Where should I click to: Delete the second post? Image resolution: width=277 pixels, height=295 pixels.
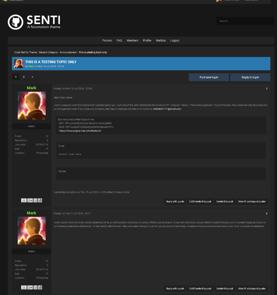pos(225,289)
